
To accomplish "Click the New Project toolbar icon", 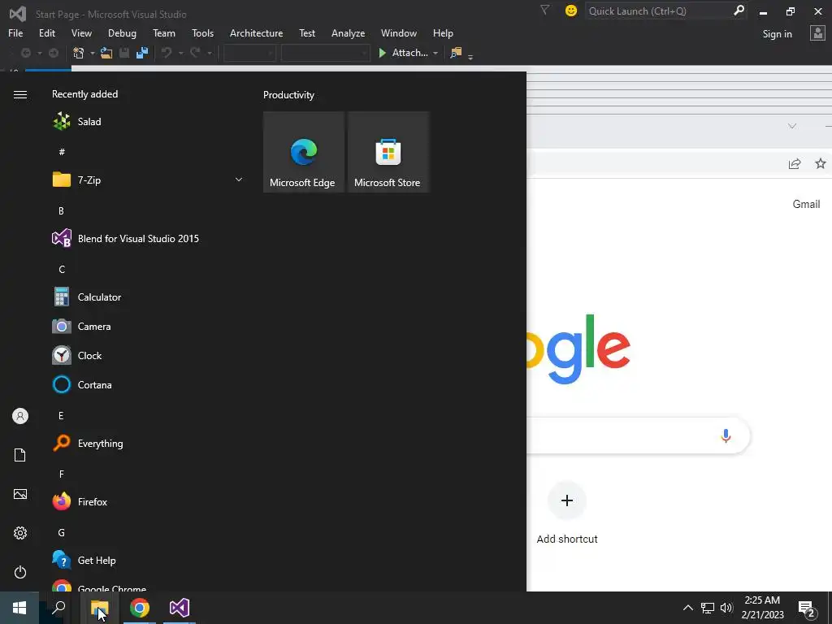I will pos(79,53).
